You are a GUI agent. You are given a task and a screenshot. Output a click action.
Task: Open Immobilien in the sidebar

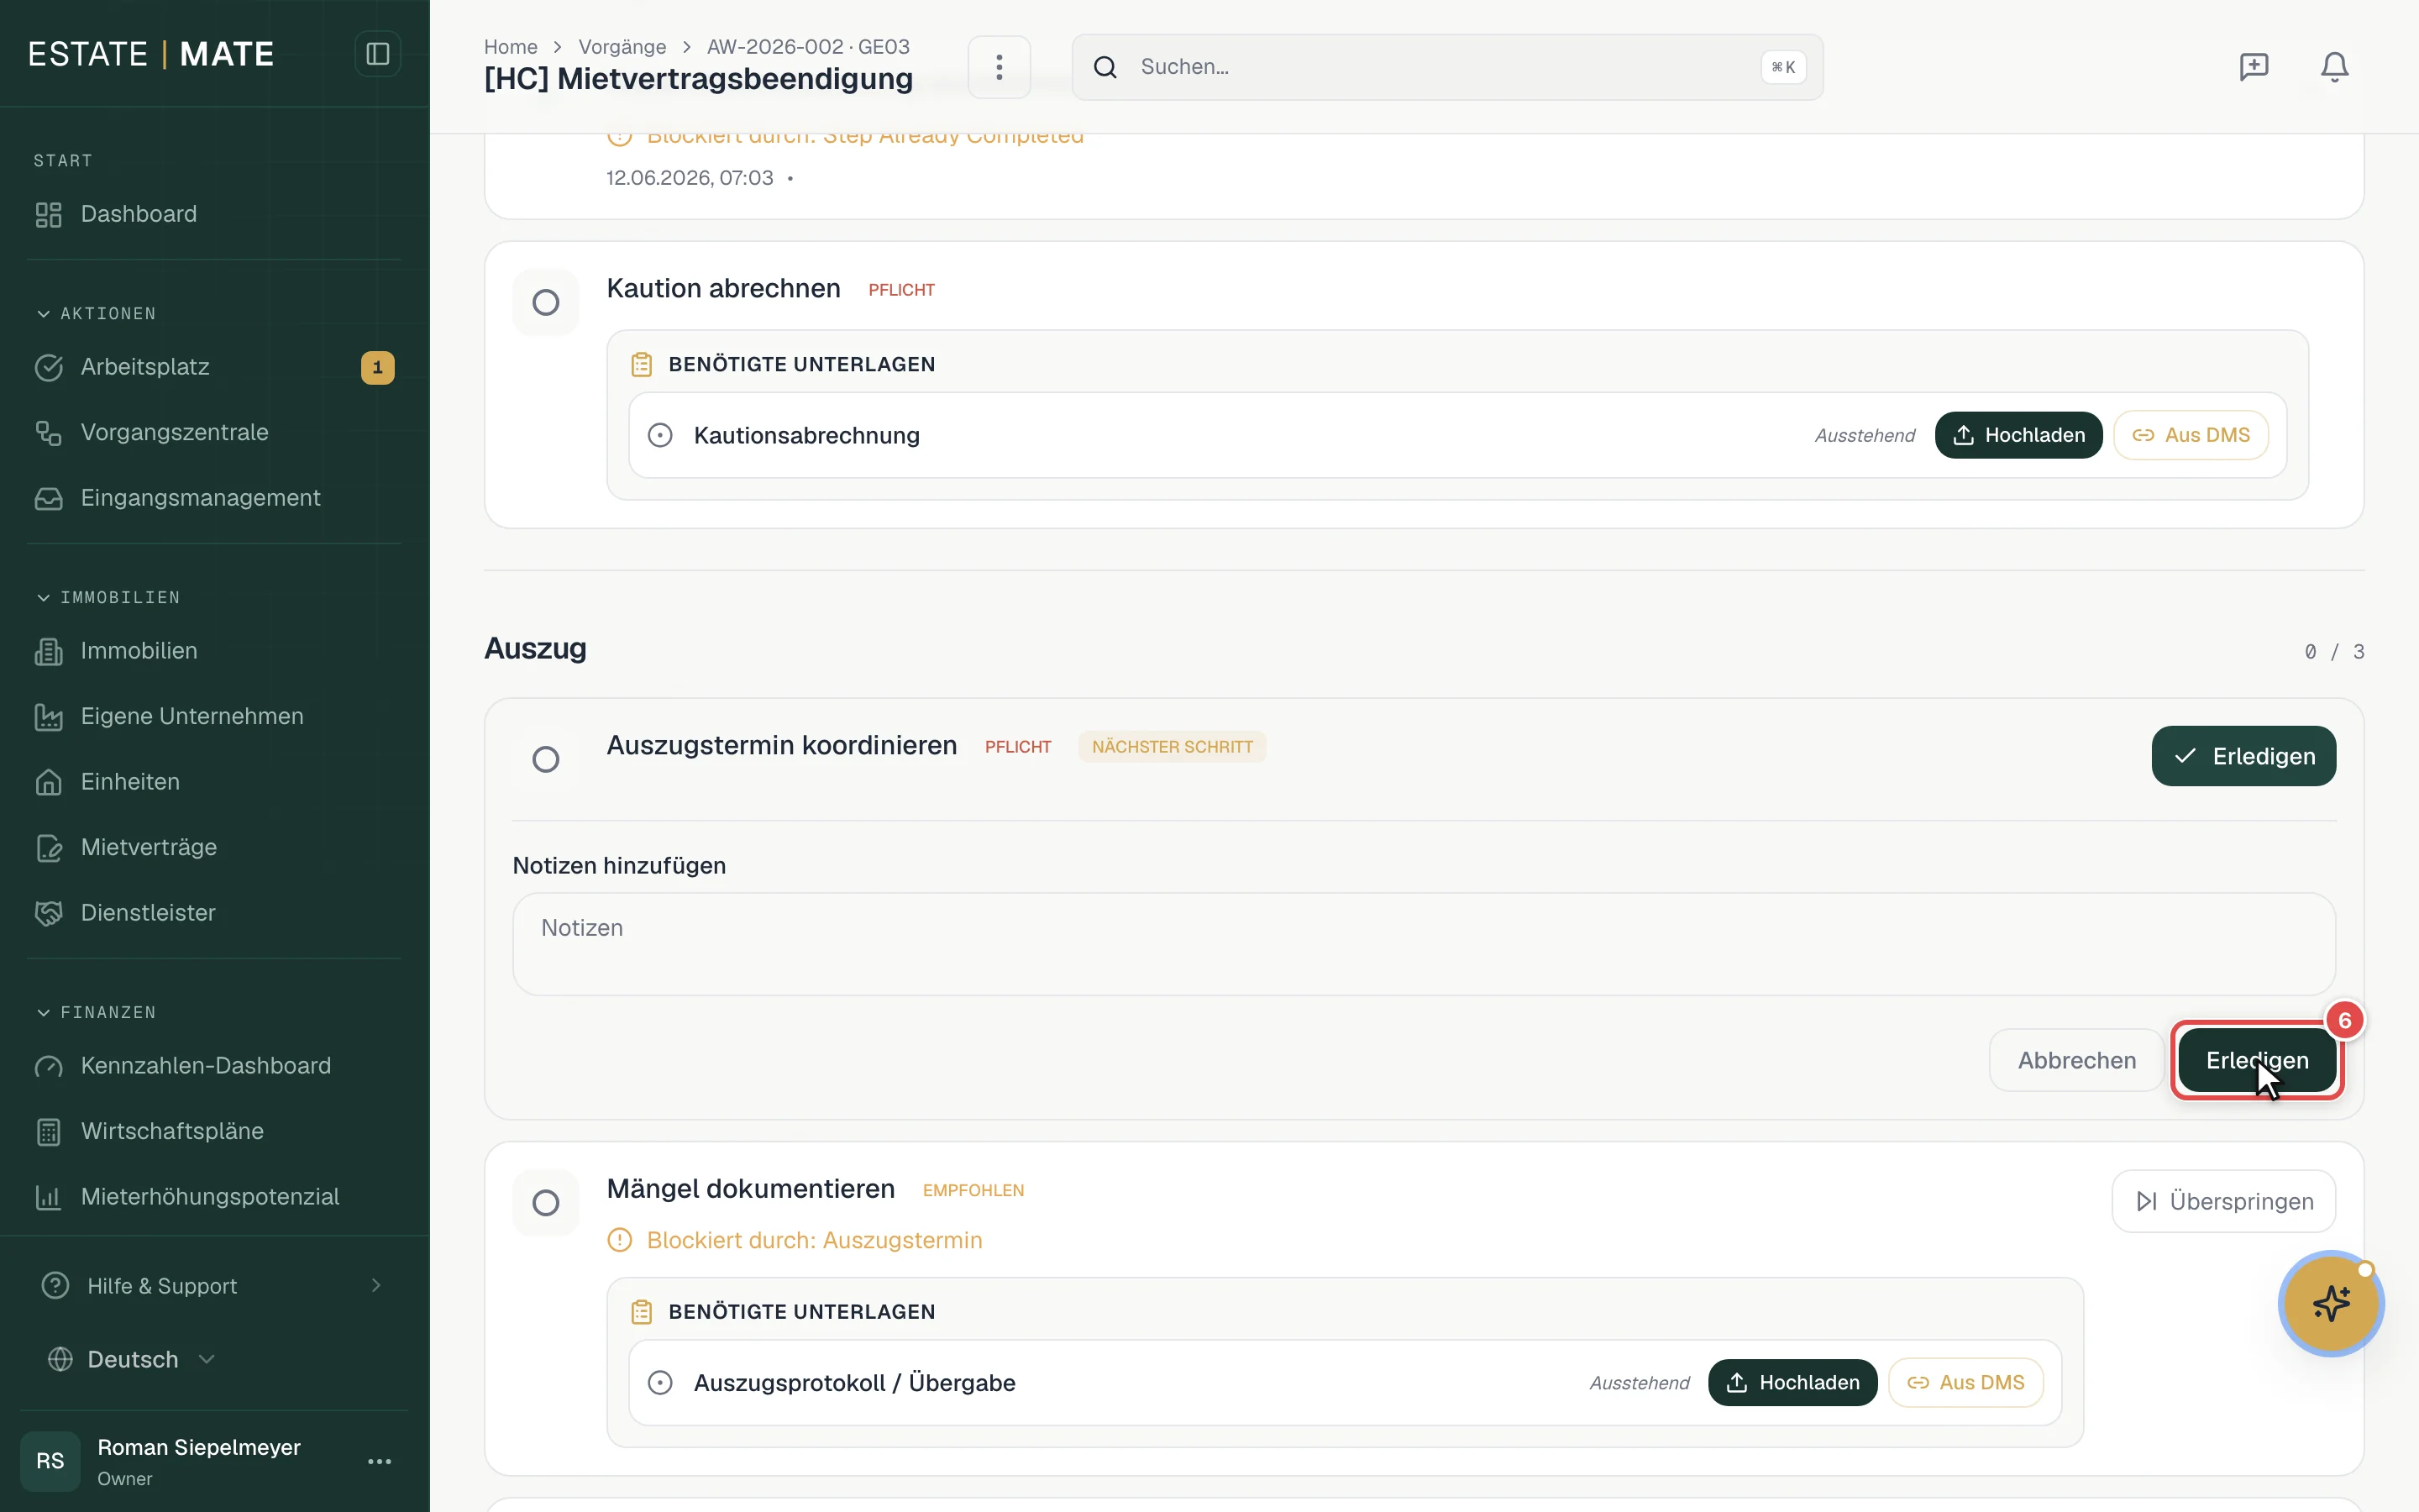pos(214,651)
